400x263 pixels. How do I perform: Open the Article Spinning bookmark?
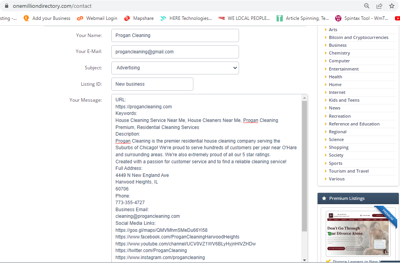pos(303,18)
